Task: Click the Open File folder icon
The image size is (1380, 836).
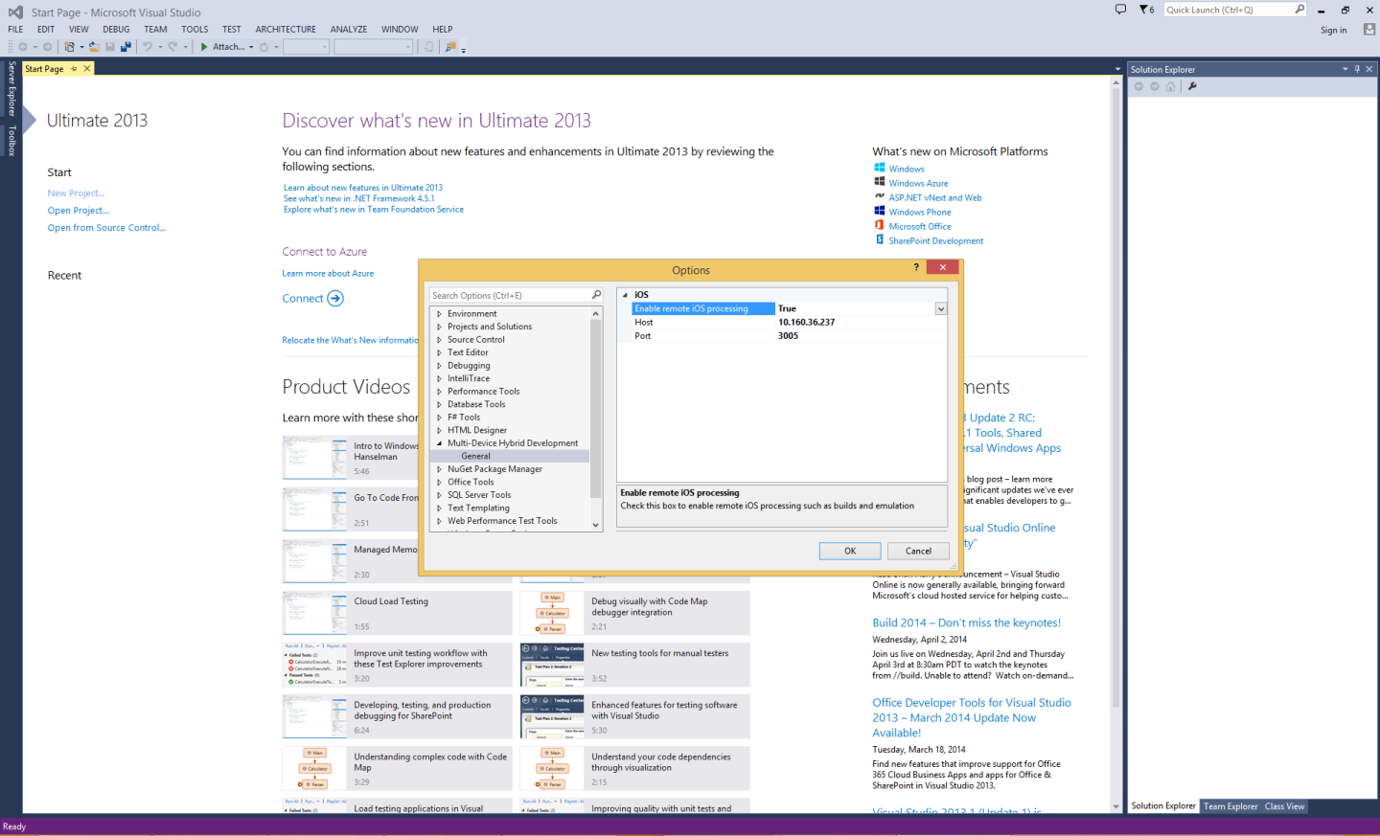Action: tap(94, 47)
